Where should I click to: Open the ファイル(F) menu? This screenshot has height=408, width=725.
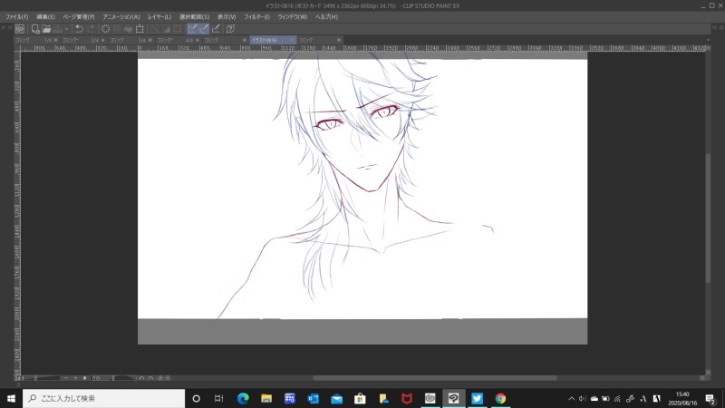[16, 16]
